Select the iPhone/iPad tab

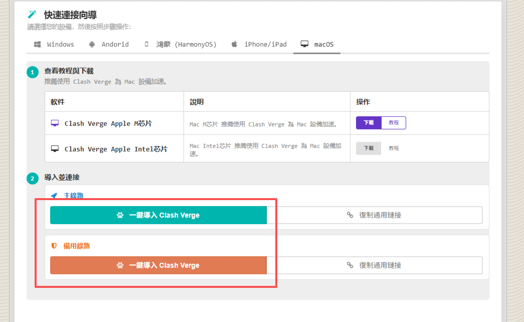[259, 45]
